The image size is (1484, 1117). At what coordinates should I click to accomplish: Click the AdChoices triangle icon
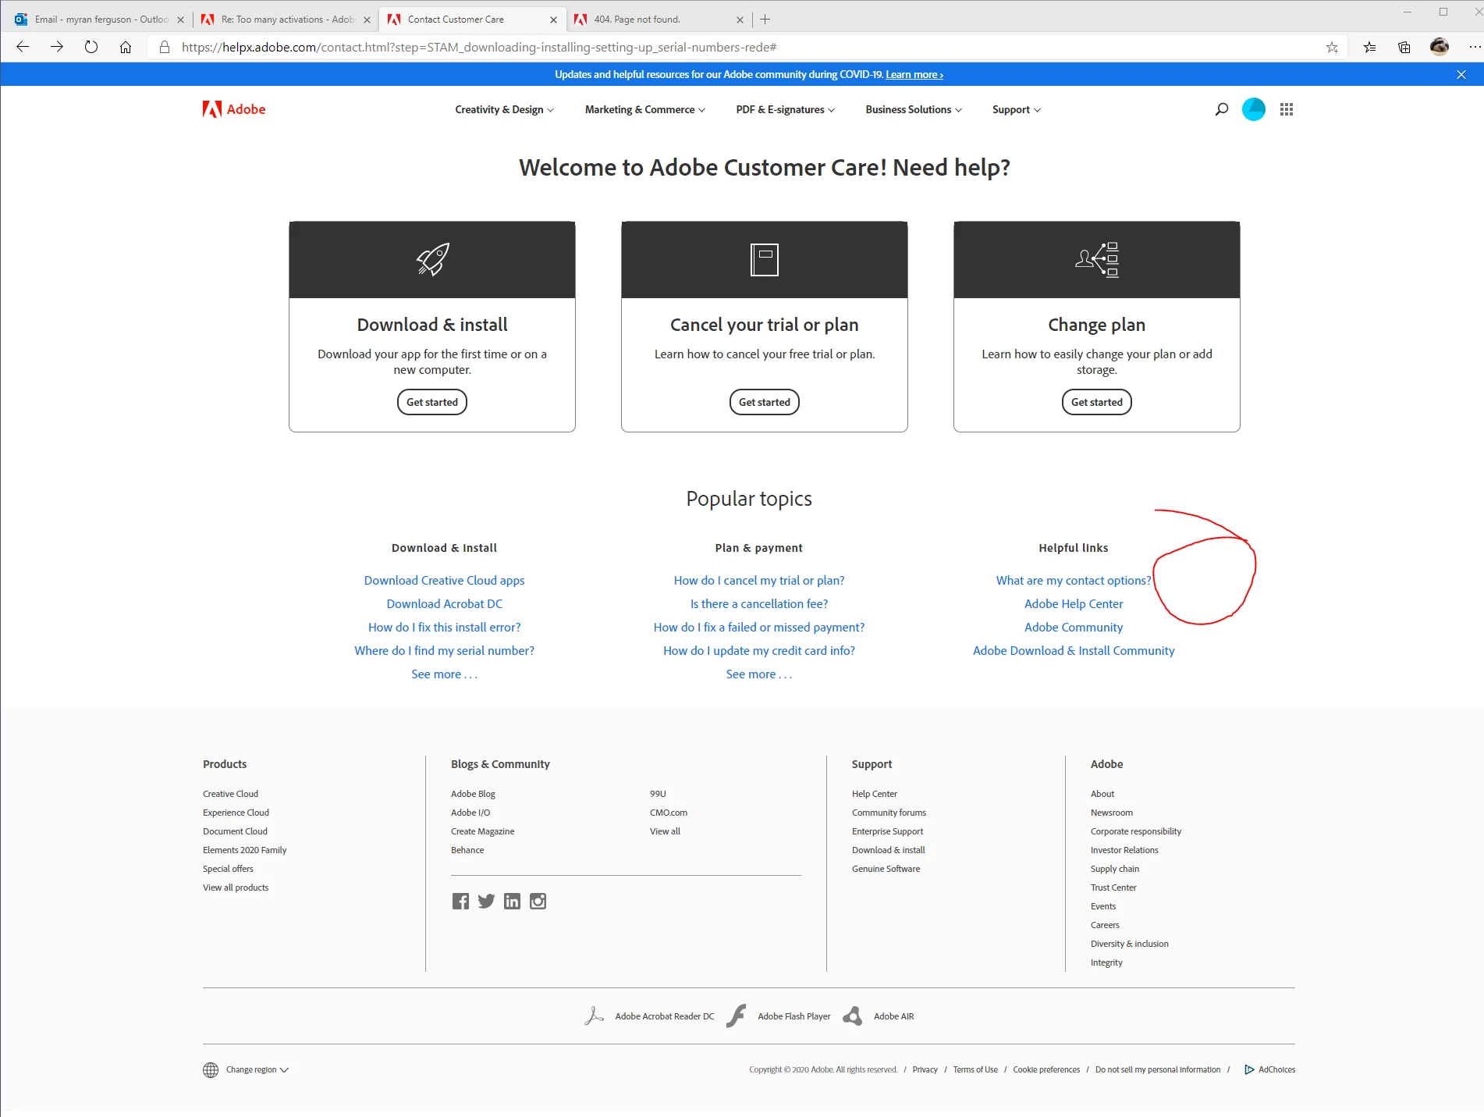pos(1249,1069)
